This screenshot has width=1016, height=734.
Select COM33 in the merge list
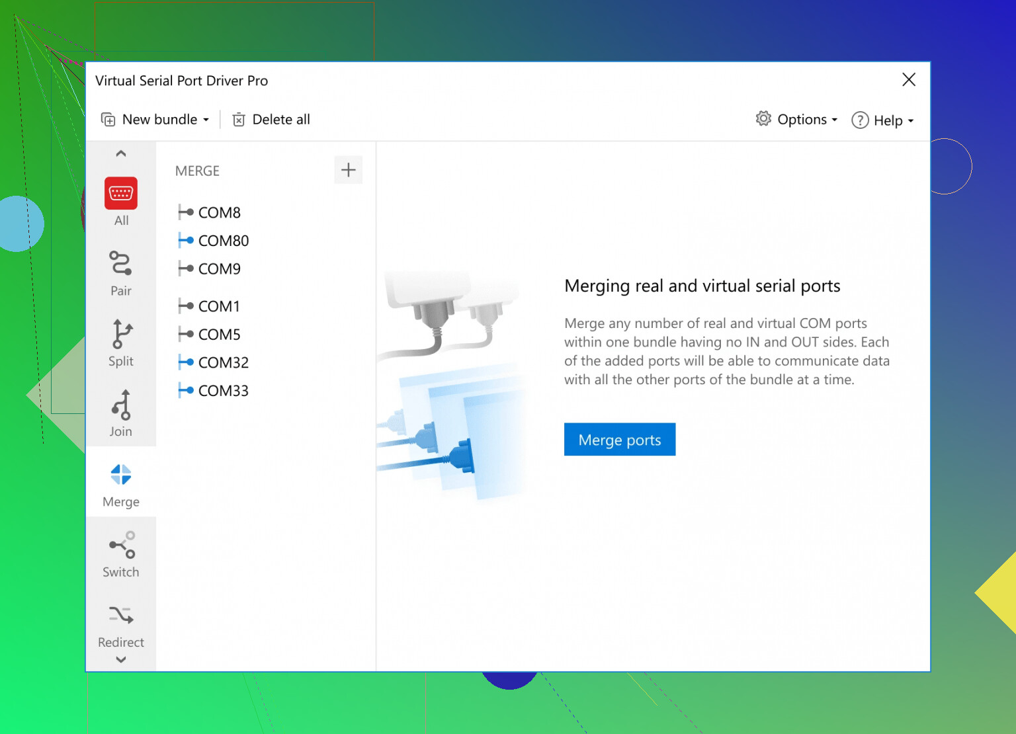(x=224, y=391)
